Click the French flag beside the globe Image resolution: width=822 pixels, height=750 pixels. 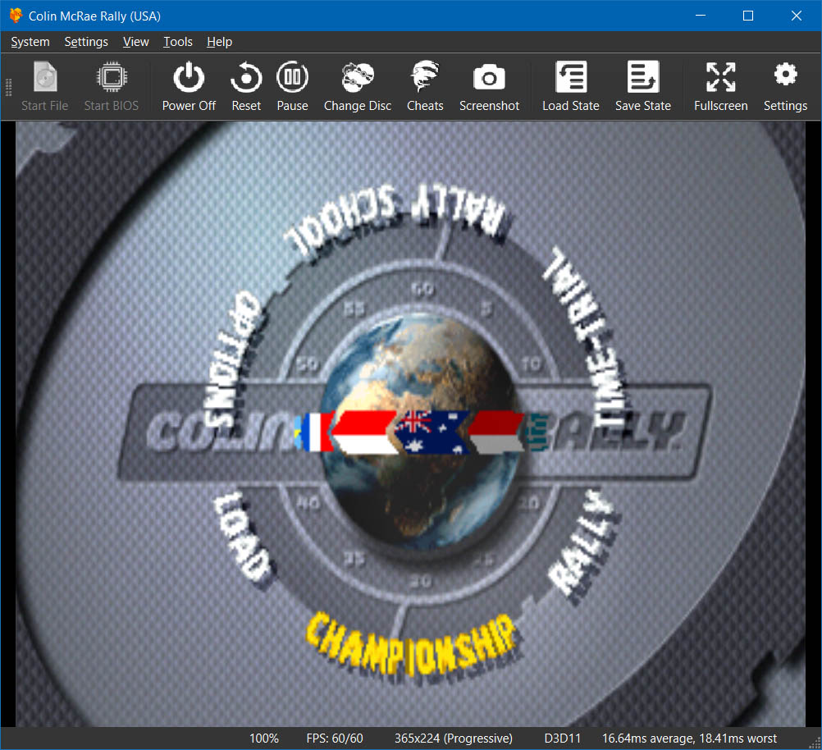coord(316,432)
